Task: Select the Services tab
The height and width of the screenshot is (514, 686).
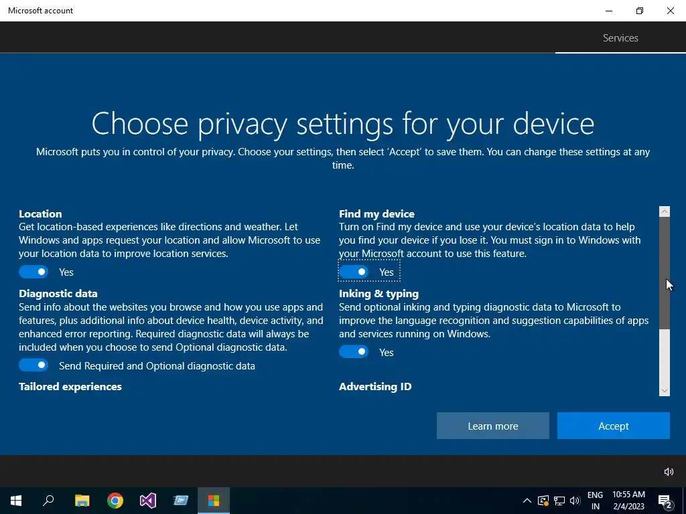Action: tap(620, 38)
